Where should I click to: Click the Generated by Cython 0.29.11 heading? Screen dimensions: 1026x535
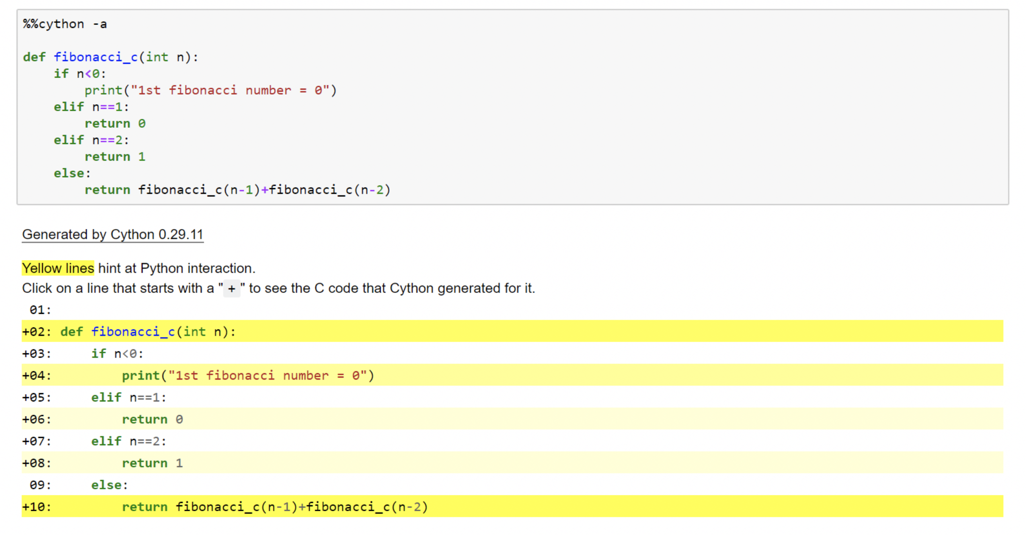tap(113, 234)
